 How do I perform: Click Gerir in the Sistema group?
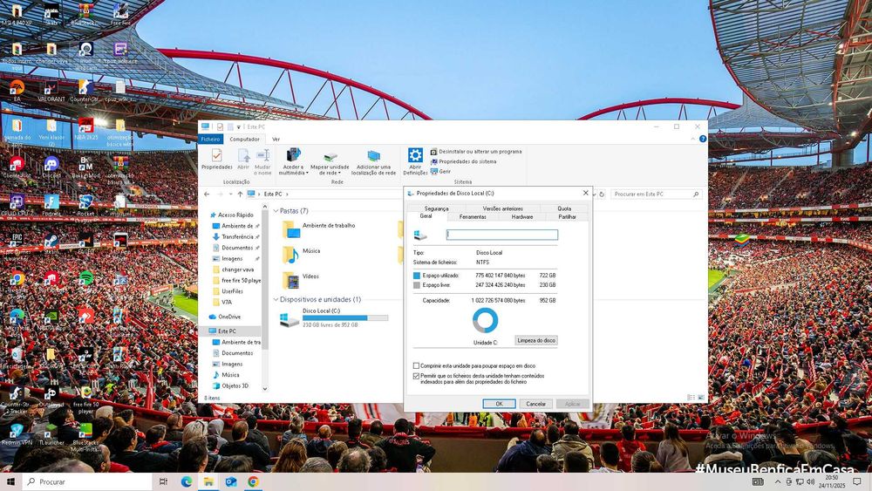[x=440, y=171]
